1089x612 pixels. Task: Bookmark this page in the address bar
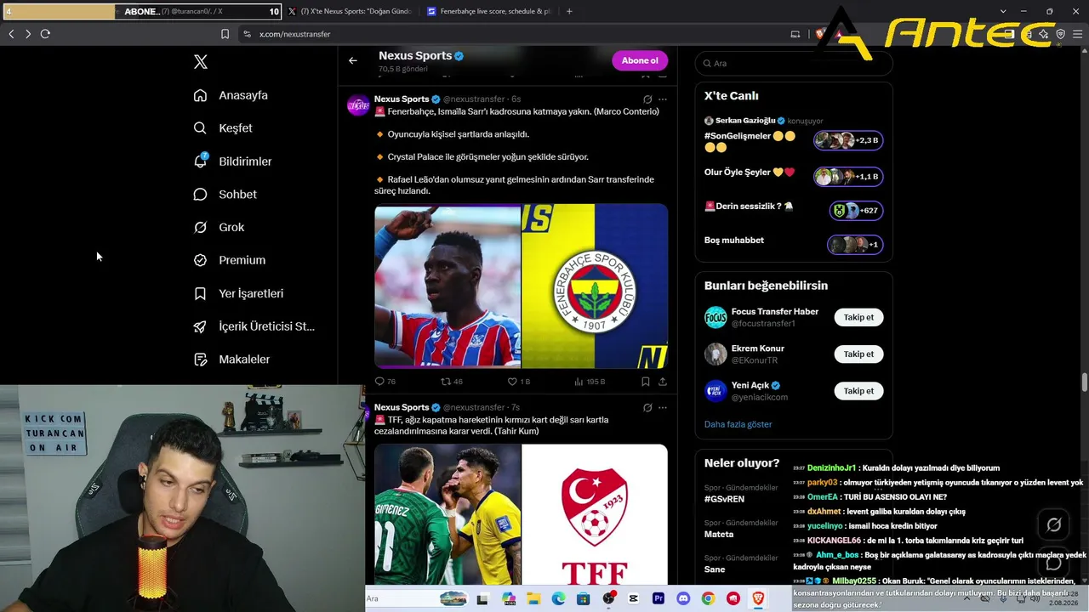point(225,34)
